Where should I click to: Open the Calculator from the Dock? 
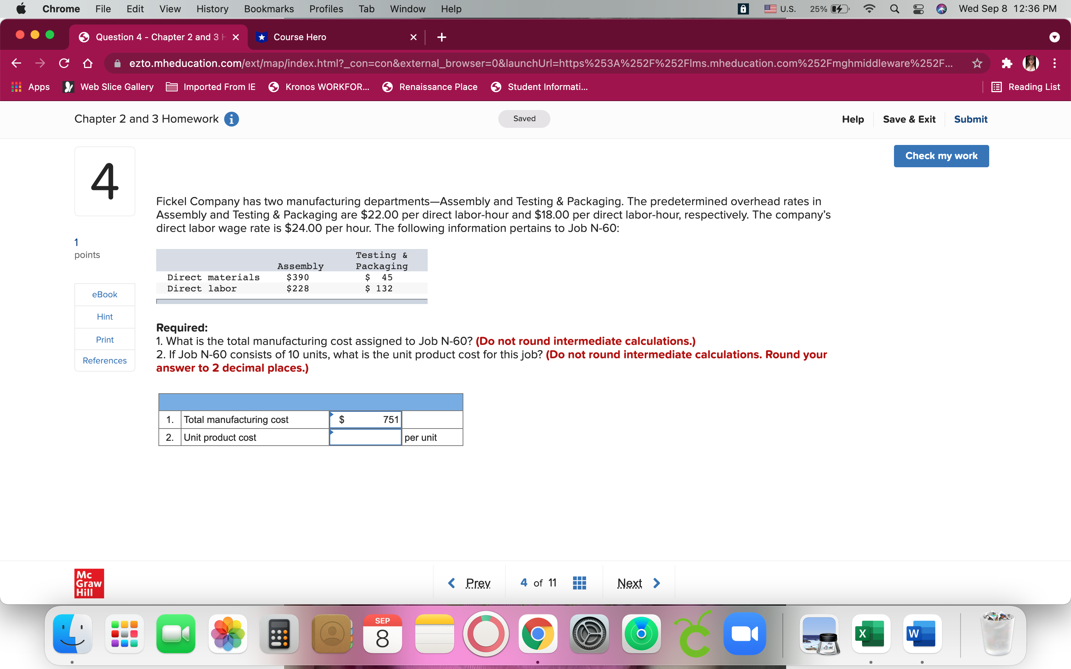279,634
